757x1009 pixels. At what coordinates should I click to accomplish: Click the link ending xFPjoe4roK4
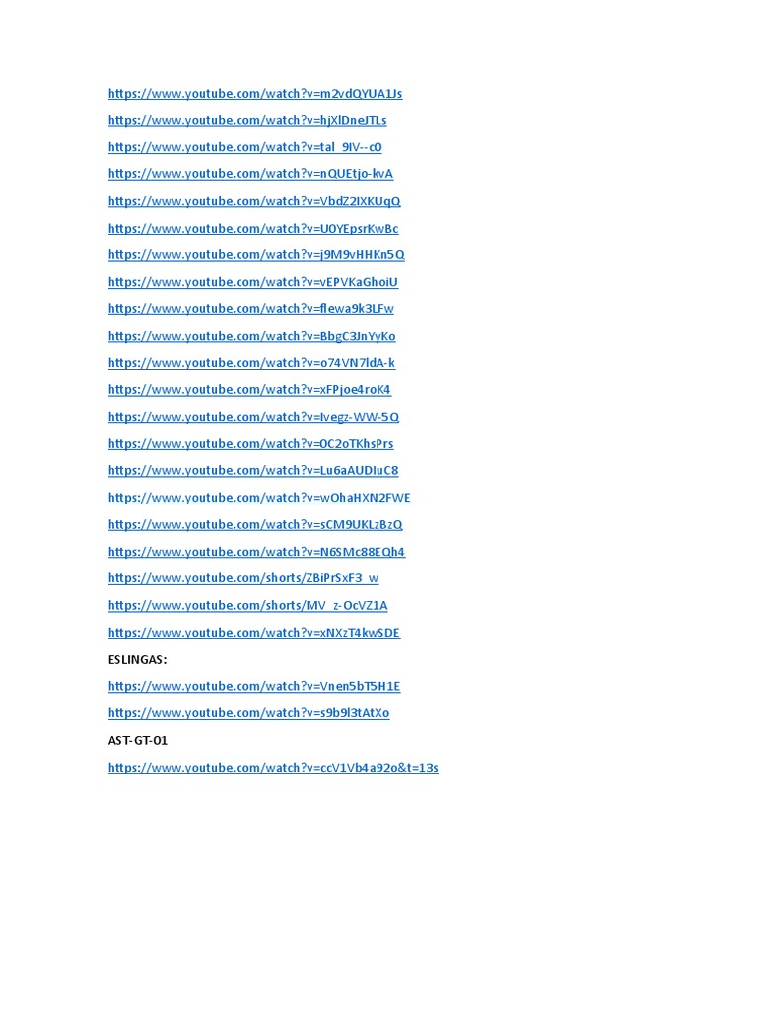(x=249, y=389)
